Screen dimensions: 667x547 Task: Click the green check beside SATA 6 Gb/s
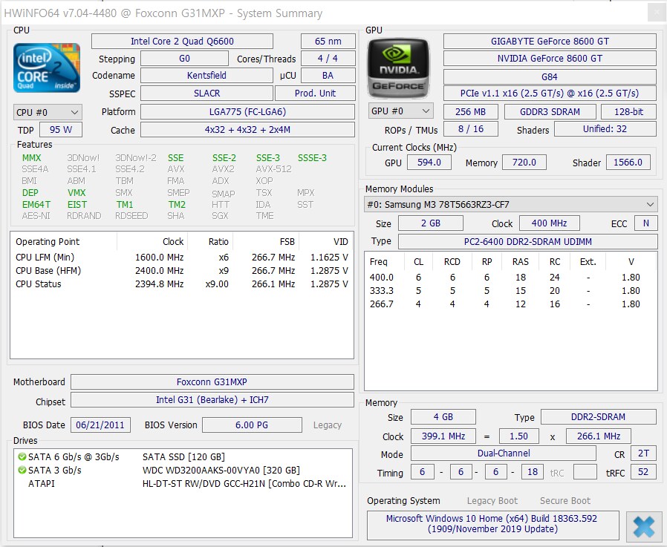pos(22,457)
